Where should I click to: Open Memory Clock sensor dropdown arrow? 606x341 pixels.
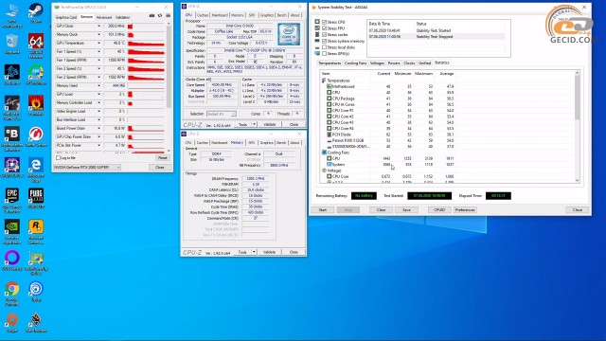98,34
